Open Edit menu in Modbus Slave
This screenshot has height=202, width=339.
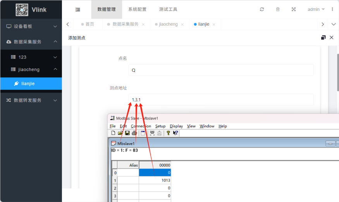123,126
